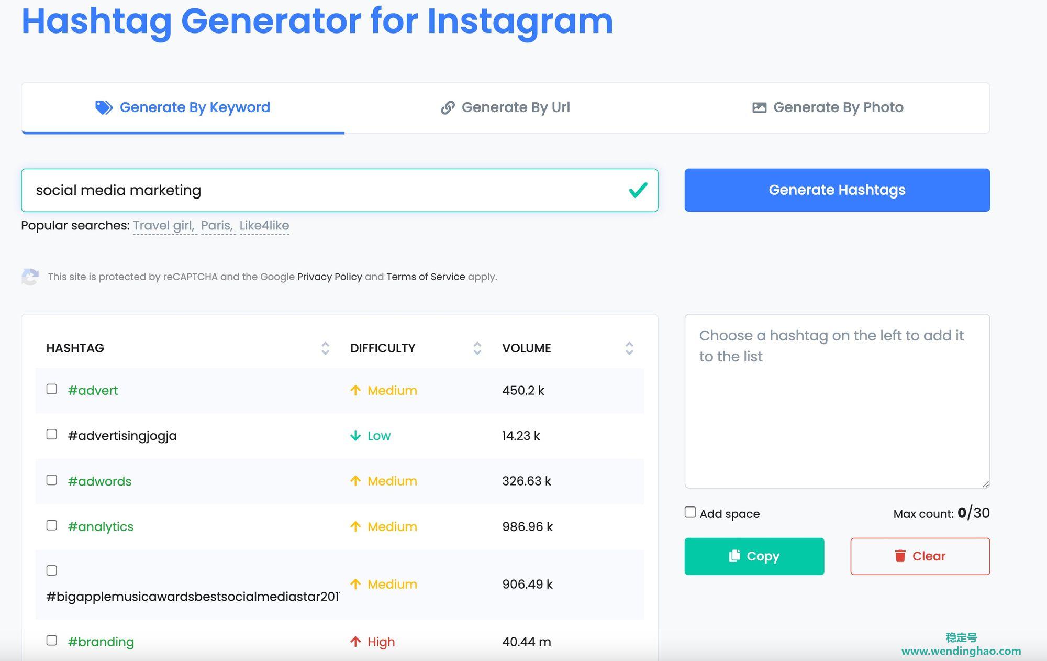1047x661 pixels.
Task: Click the difficulty sort arrow for DIFFICULTY column
Action: (x=475, y=348)
